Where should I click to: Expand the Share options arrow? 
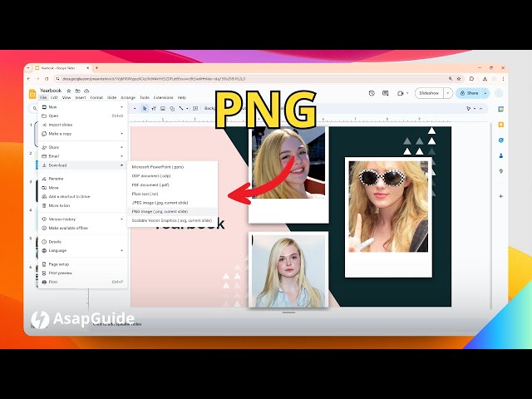coord(485,93)
